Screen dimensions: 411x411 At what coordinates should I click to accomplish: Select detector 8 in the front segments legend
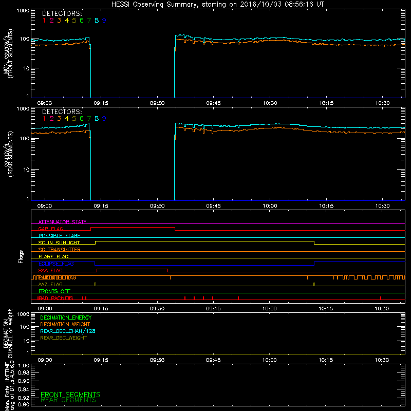pyautogui.click(x=97, y=21)
